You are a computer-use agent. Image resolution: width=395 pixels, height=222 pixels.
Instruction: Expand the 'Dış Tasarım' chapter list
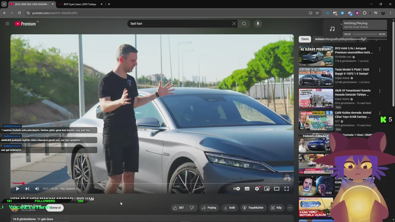(69, 189)
